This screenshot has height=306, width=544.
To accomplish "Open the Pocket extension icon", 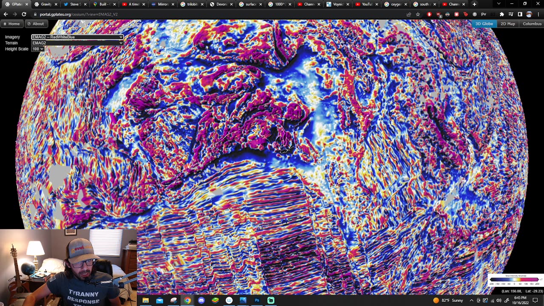I will [456, 14].
